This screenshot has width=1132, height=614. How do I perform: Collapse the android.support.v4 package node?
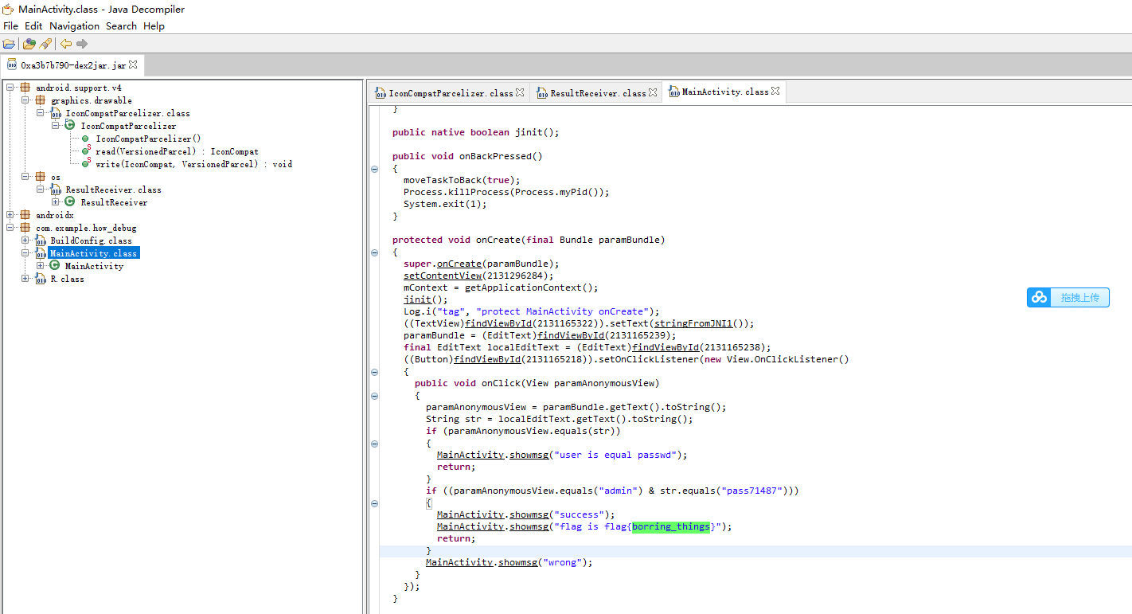[x=10, y=88]
